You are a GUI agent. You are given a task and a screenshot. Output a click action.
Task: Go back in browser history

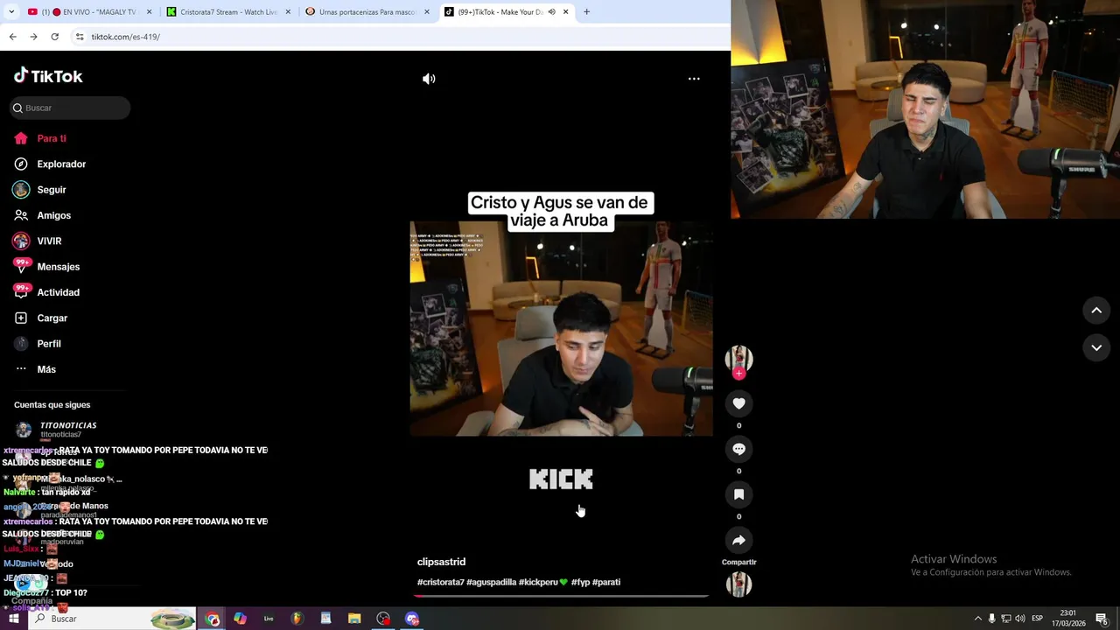(12, 37)
